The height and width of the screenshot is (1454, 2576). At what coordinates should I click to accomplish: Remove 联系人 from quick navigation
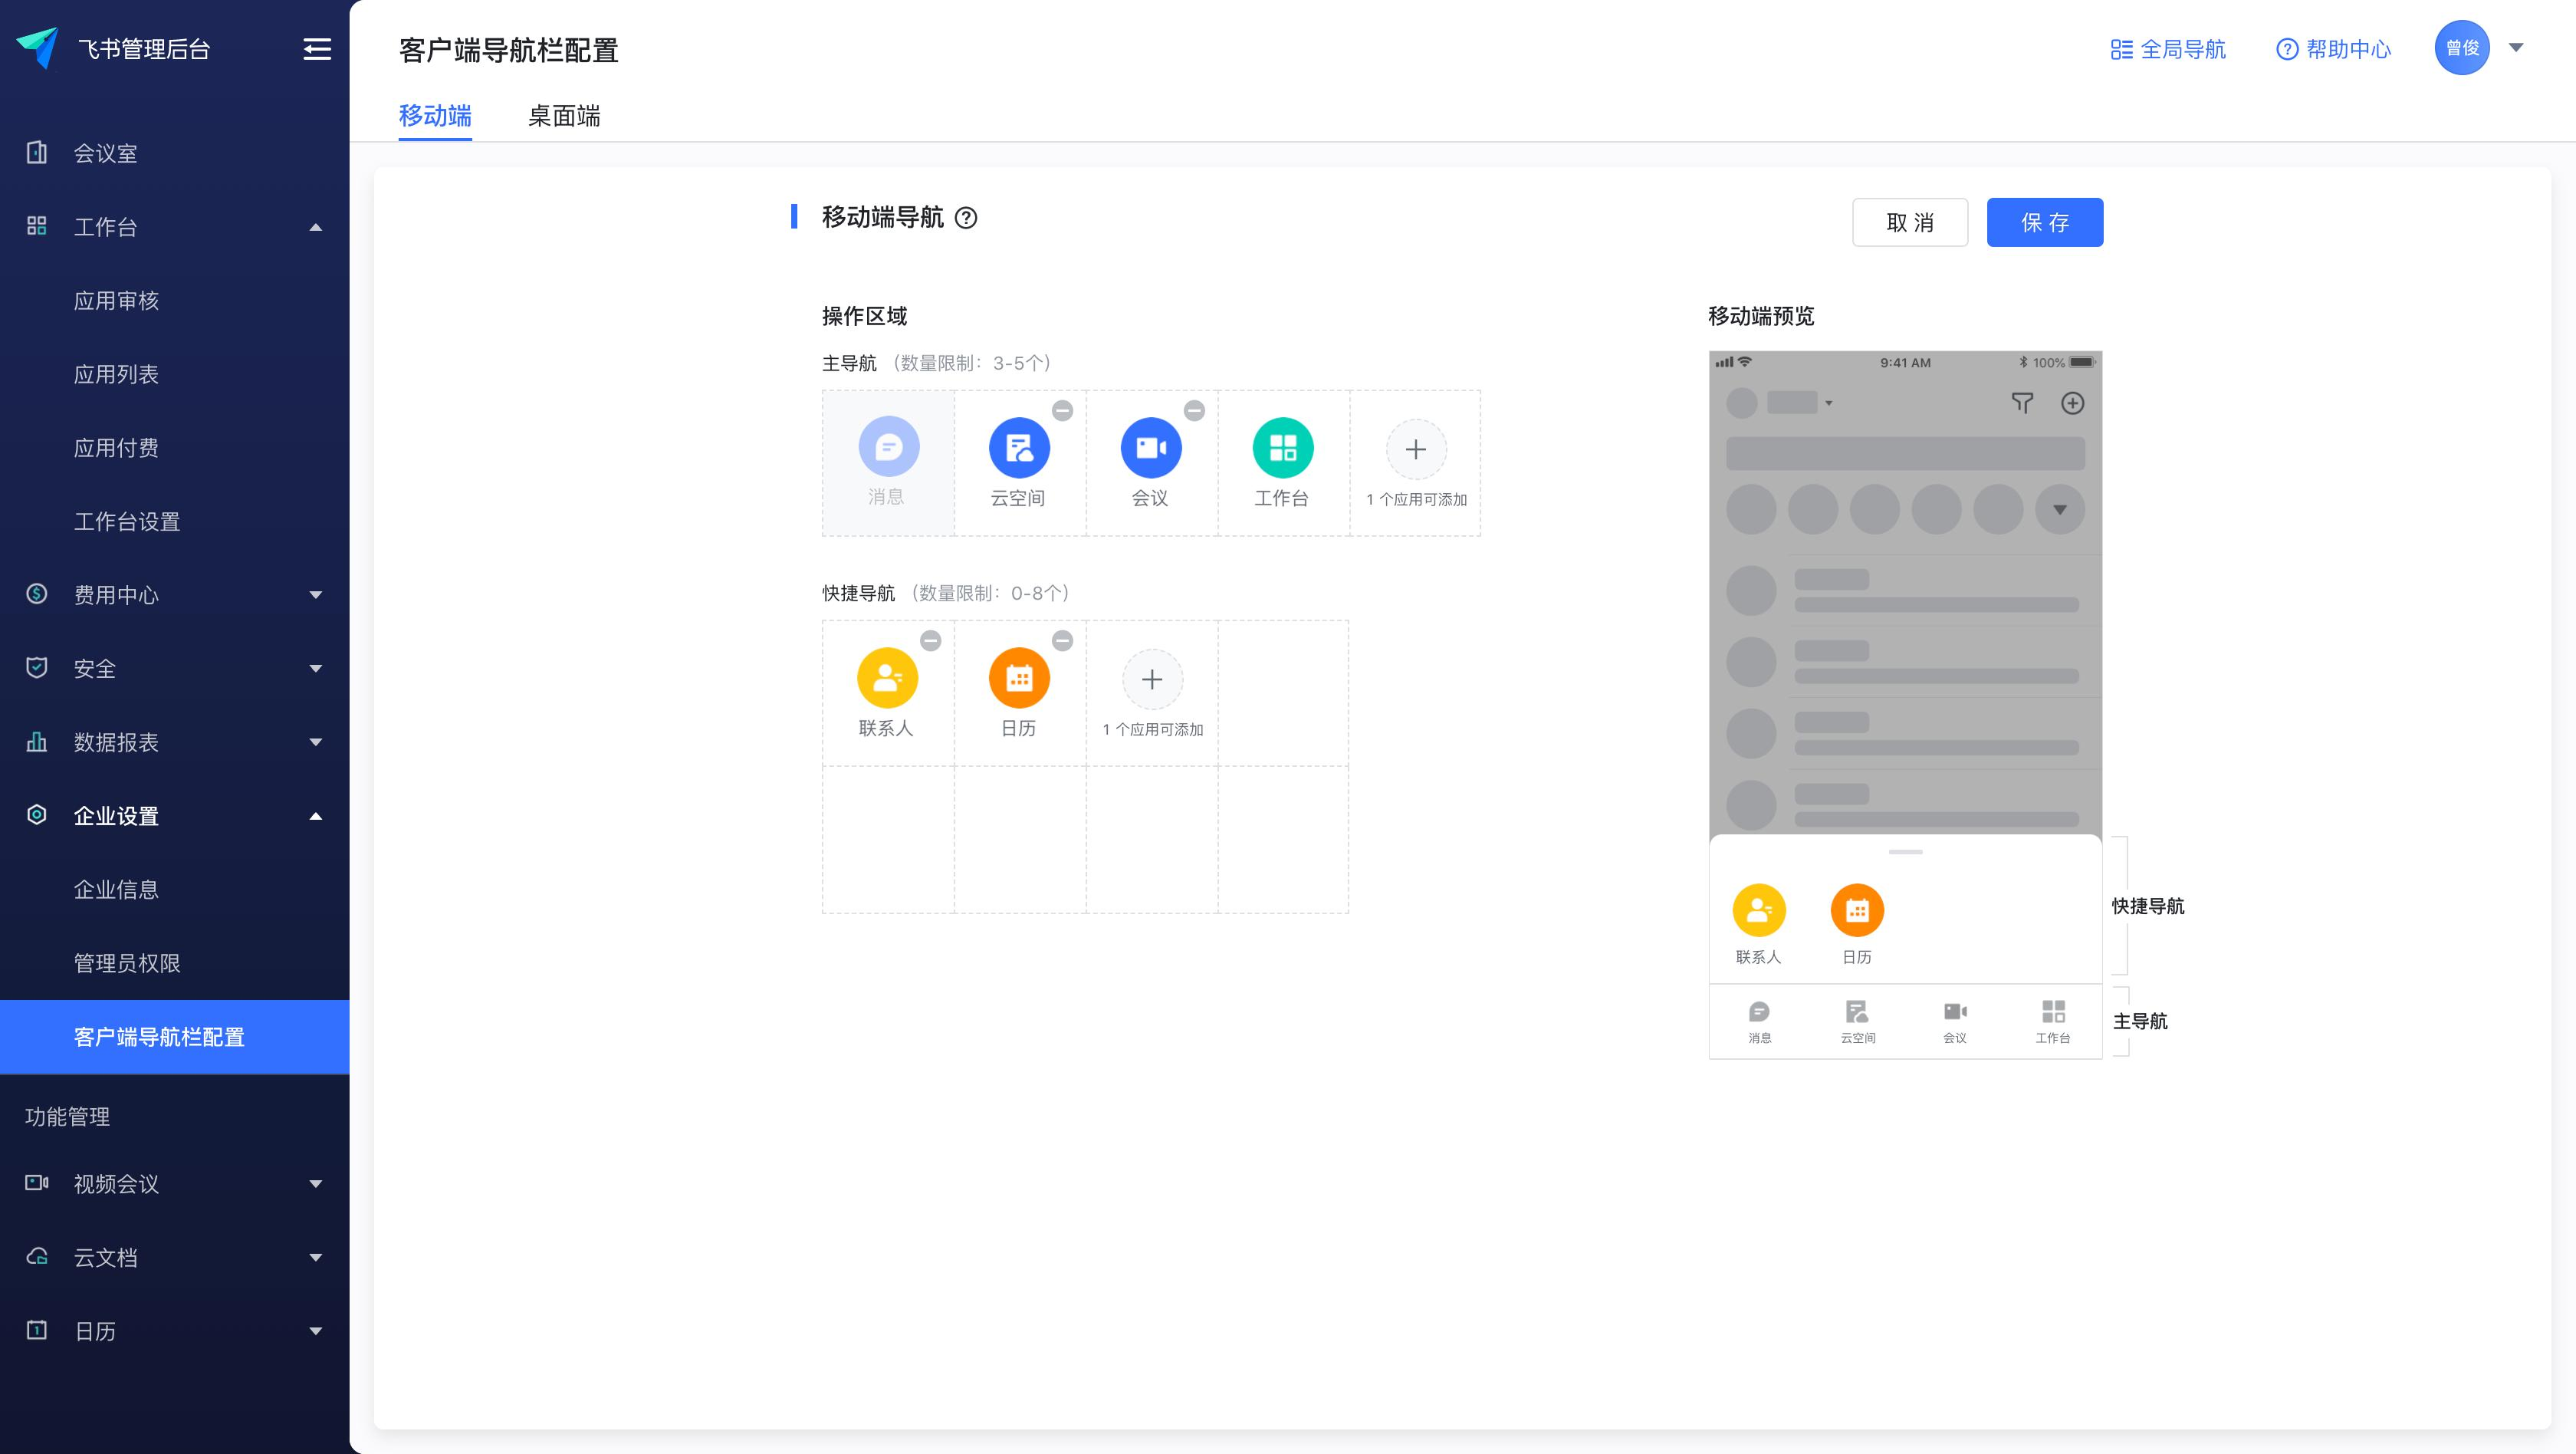pos(930,641)
